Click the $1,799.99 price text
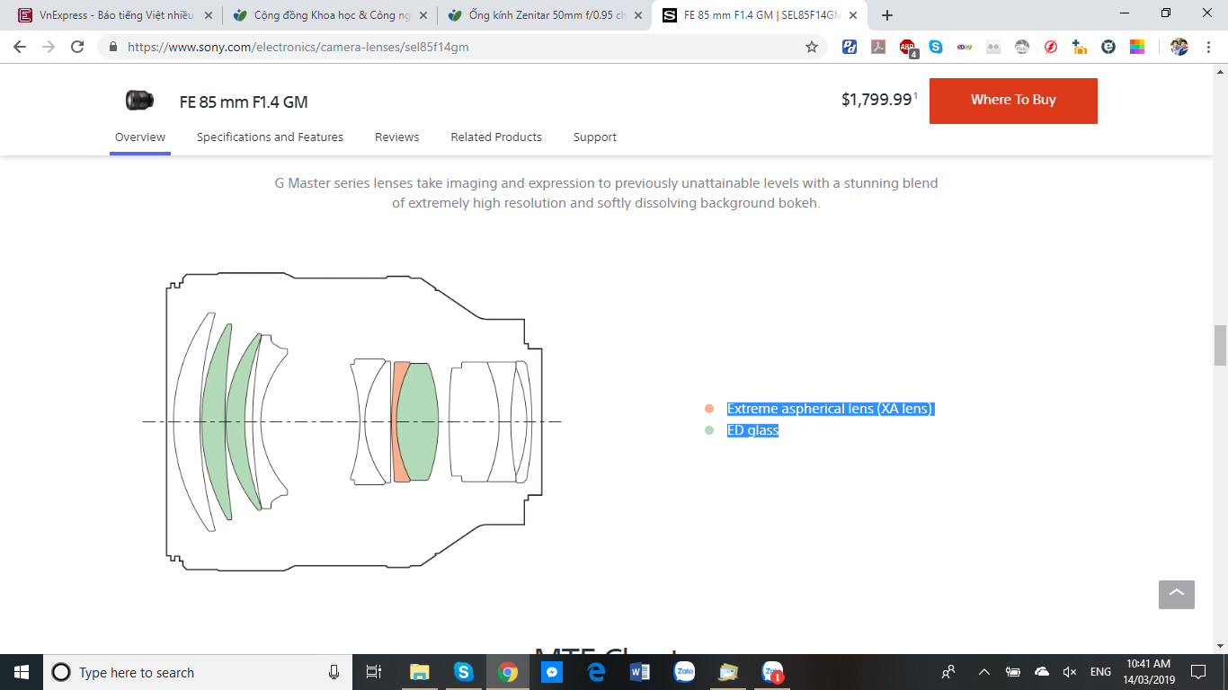 click(877, 100)
